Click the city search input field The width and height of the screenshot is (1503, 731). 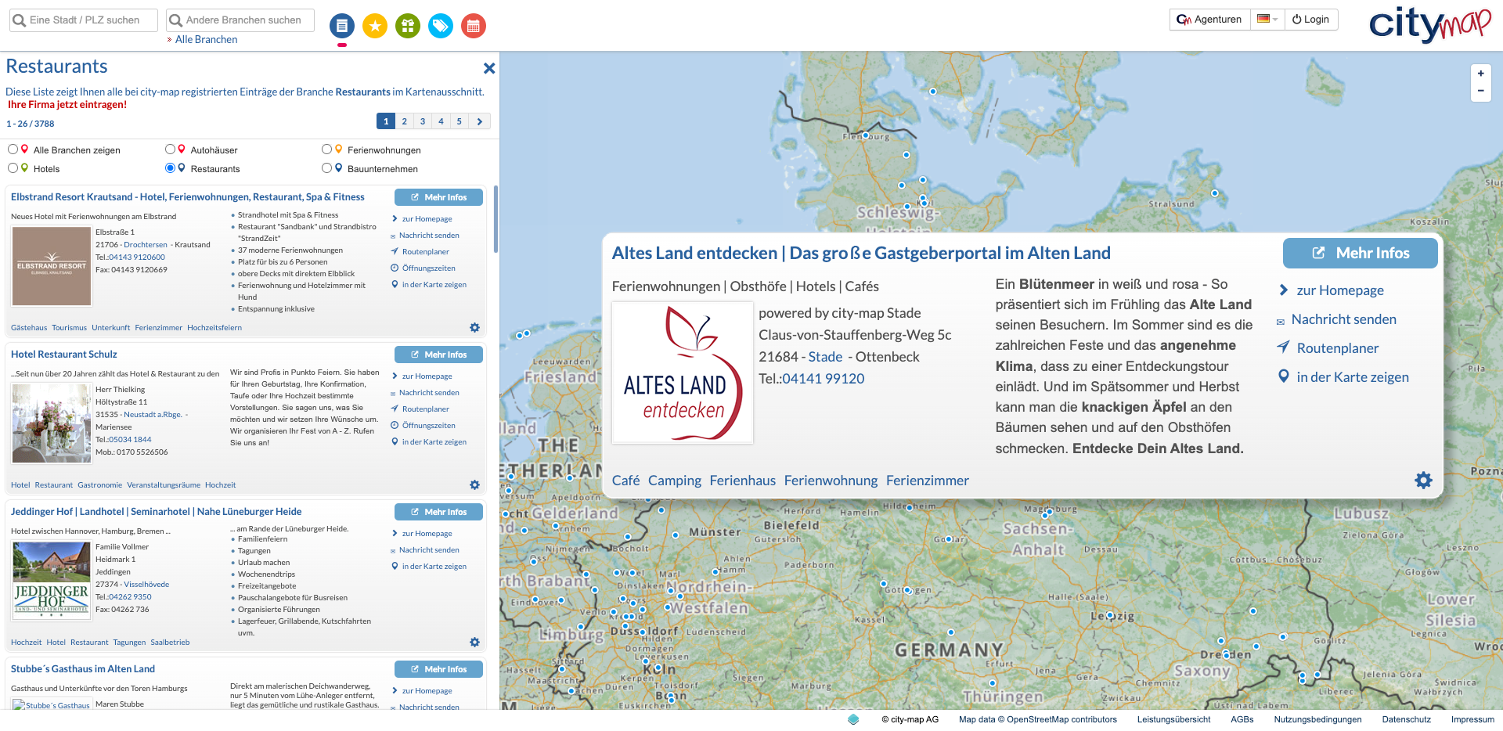click(85, 20)
